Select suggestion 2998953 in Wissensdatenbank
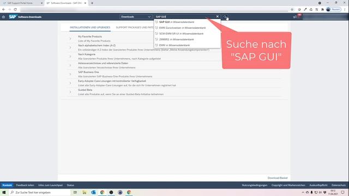Screen dimensions: 349x196 pyautogui.click(x=187, y=39)
